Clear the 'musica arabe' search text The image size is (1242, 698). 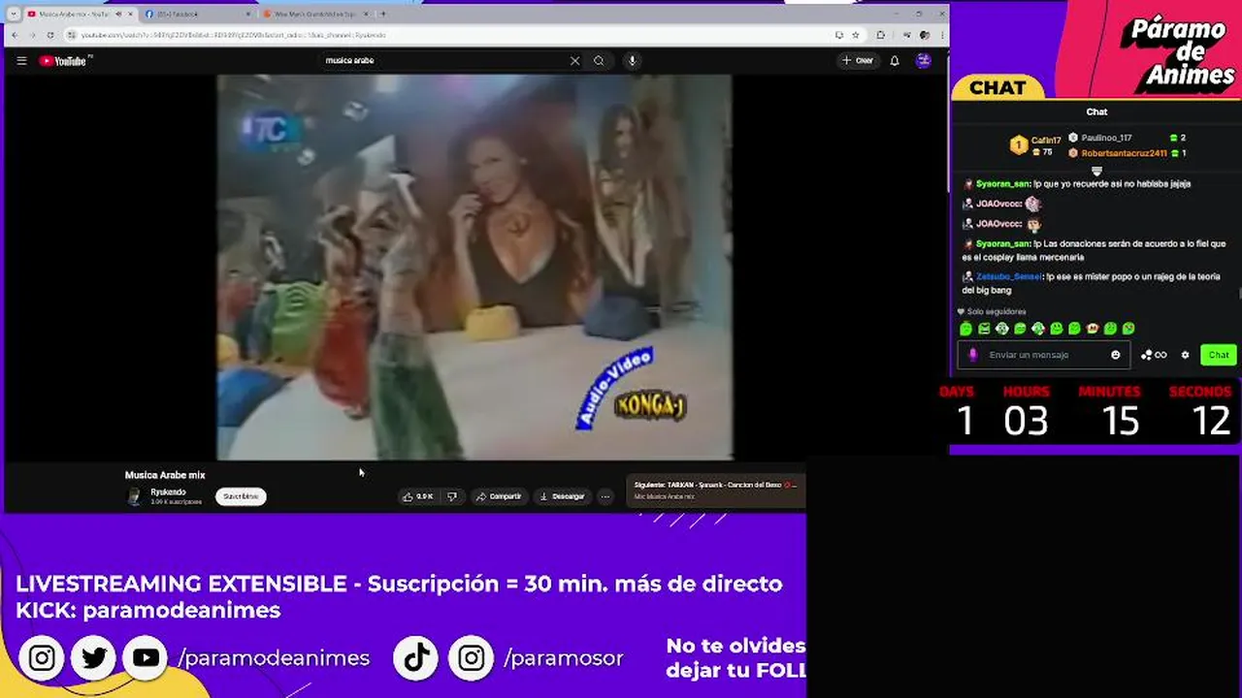pyautogui.click(x=574, y=60)
